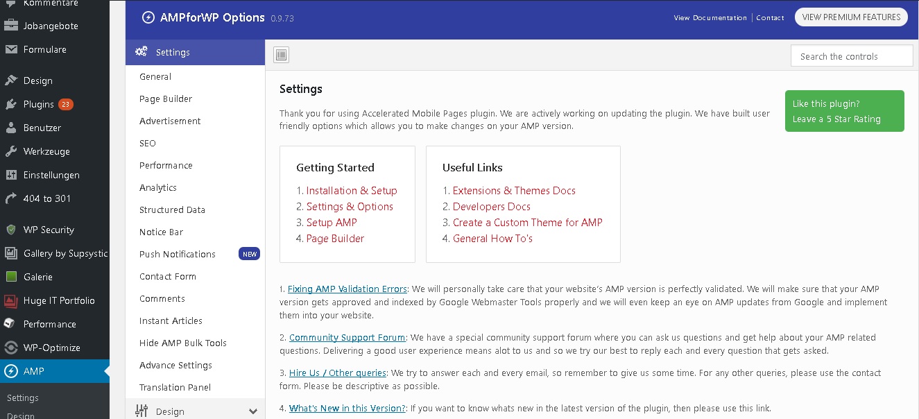Focus the Search the controls field

(x=852, y=56)
